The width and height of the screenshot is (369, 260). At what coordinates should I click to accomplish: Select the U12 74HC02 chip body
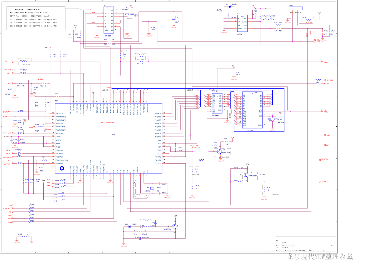(x=108, y=20)
